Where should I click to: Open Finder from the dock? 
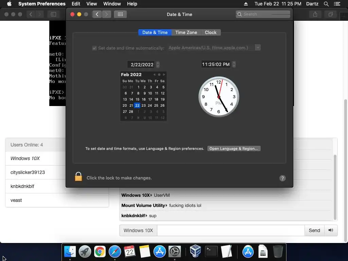pyautogui.click(x=70, y=251)
